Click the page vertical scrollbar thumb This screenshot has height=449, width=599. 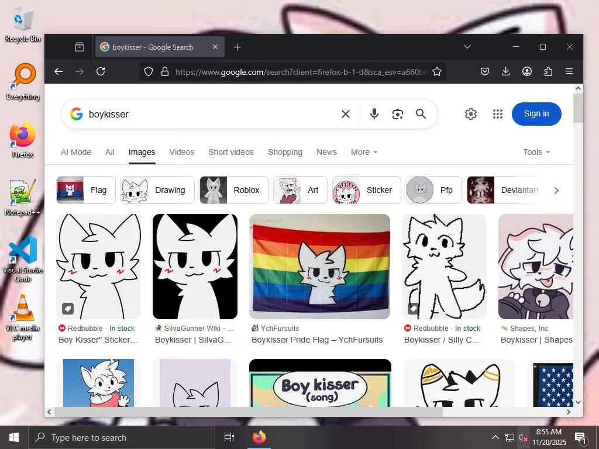click(x=578, y=108)
